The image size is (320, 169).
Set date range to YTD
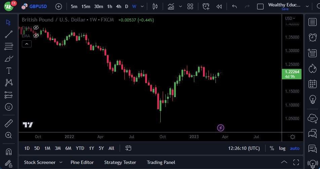point(80,148)
